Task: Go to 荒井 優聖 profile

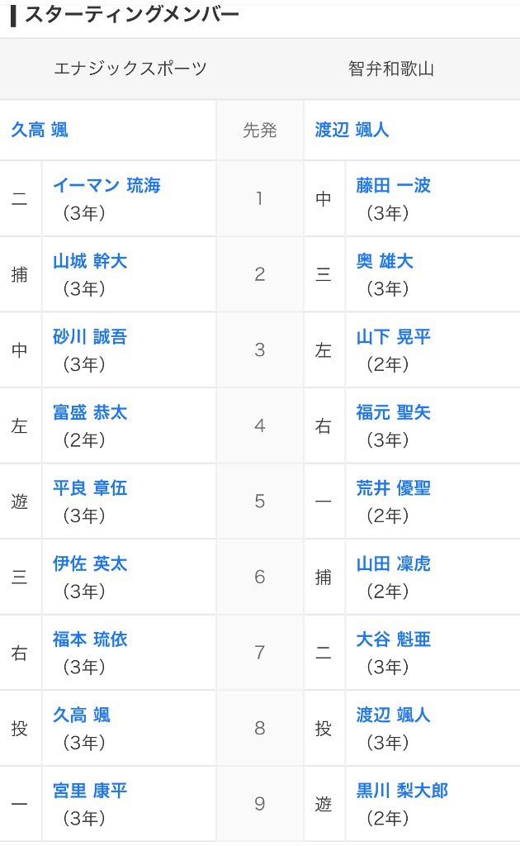Action: click(394, 488)
